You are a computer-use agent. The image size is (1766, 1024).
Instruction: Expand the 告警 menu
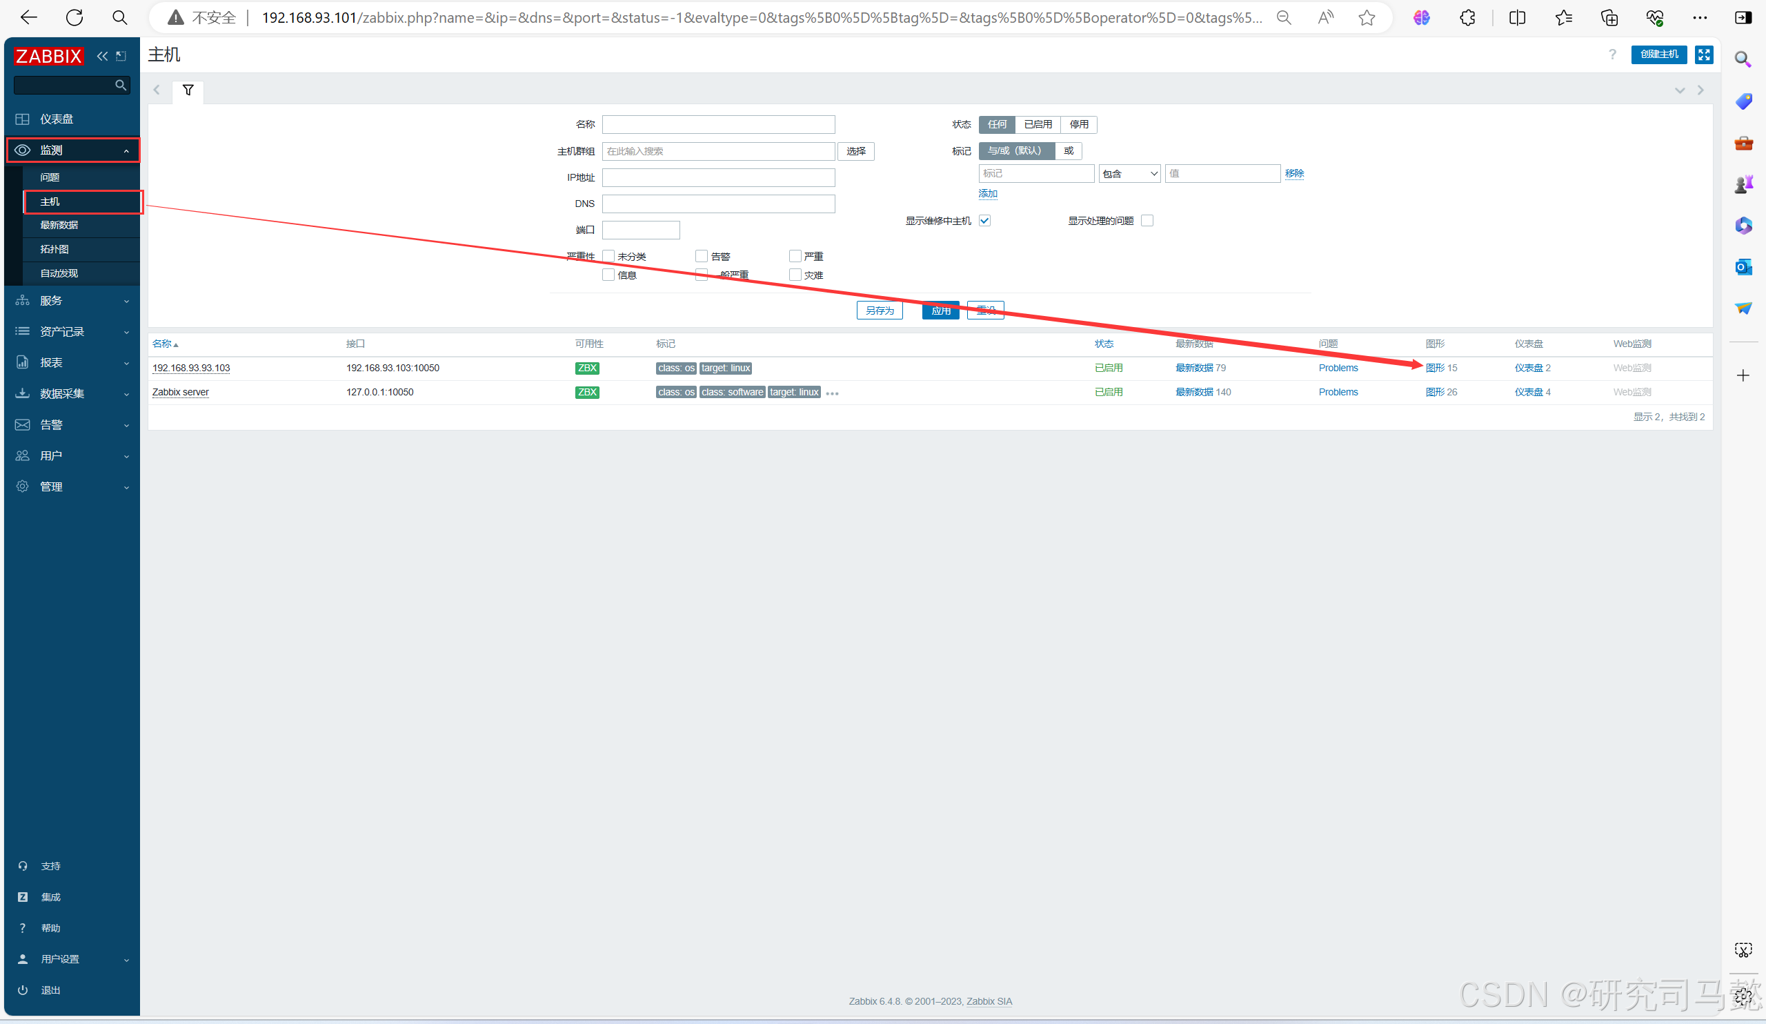pos(72,425)
